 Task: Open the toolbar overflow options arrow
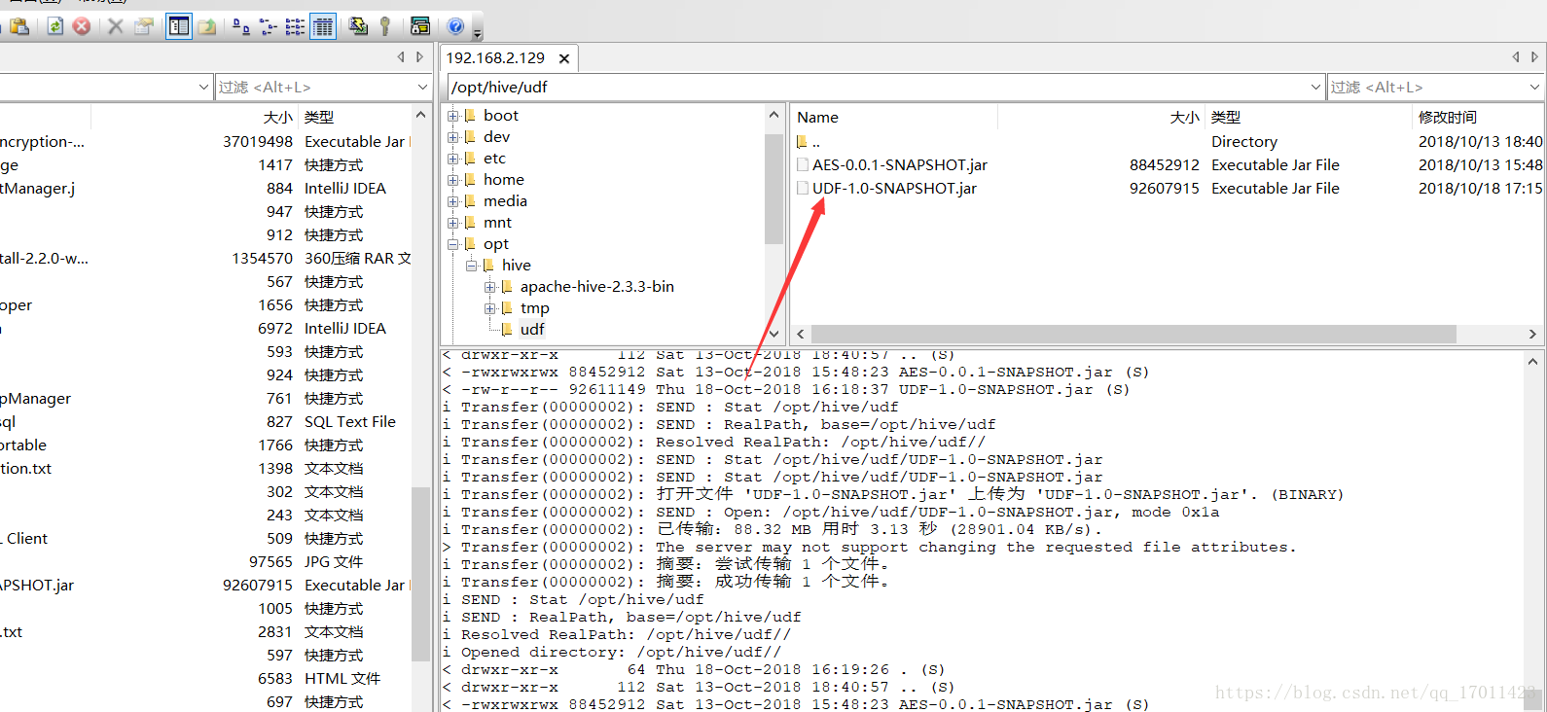coord(477,32)
